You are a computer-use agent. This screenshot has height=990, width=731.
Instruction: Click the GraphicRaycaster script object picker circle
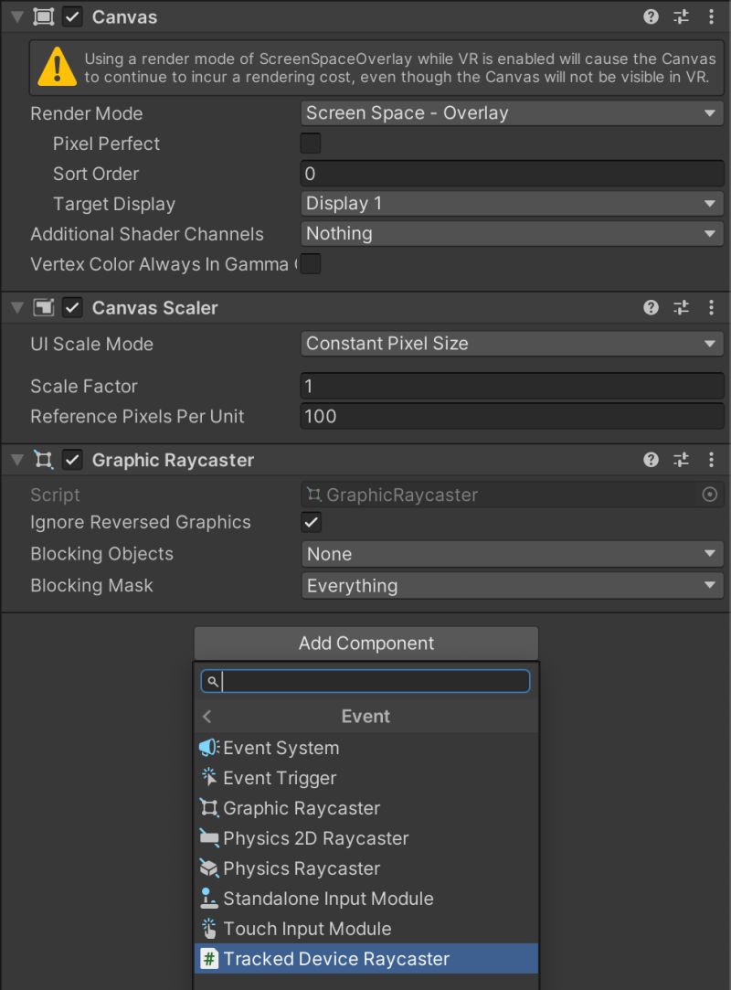[710, 495]
